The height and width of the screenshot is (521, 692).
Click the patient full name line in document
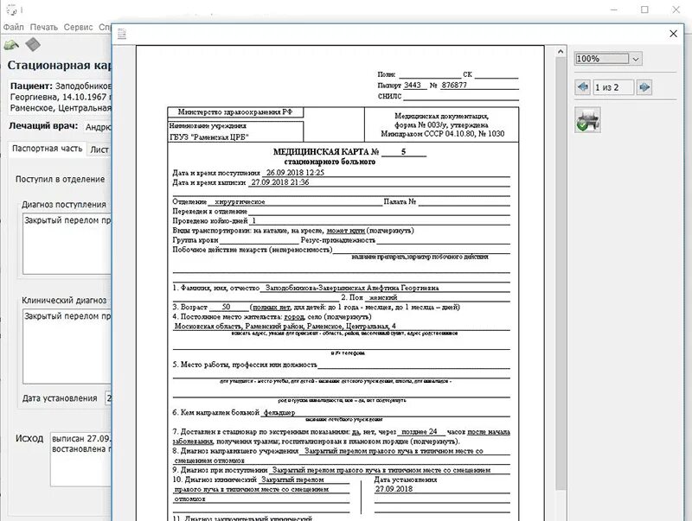(351, 288)
